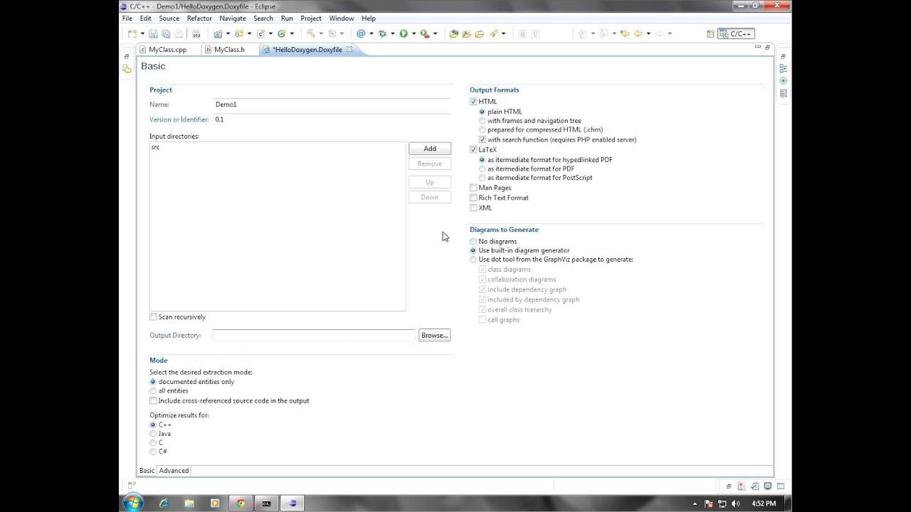This screenshot has height=512, width=911.
Task: Select 'all entities' extraction mode
Action: pos(153,391)
